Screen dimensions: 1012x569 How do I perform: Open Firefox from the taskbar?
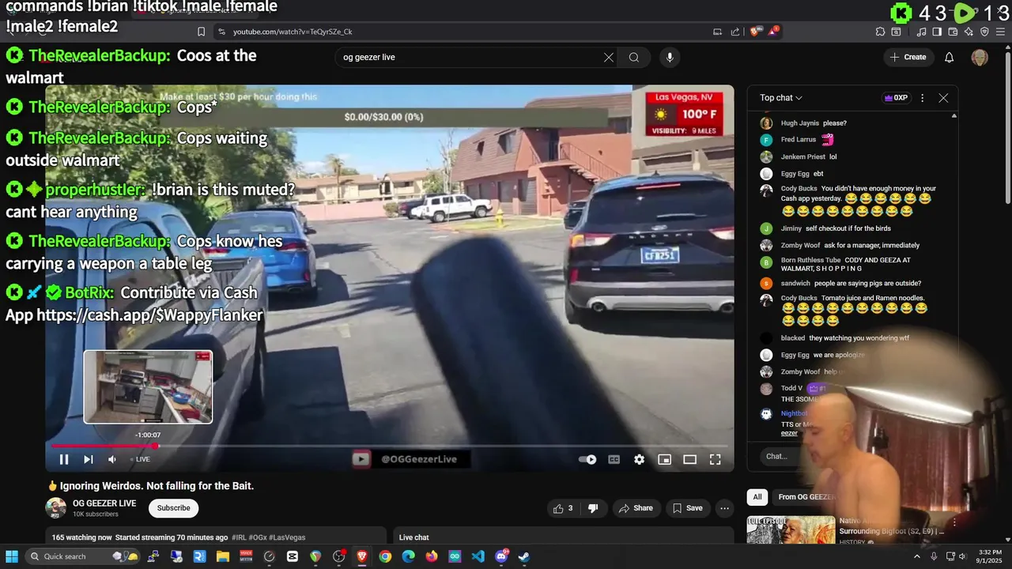[431, 556]
